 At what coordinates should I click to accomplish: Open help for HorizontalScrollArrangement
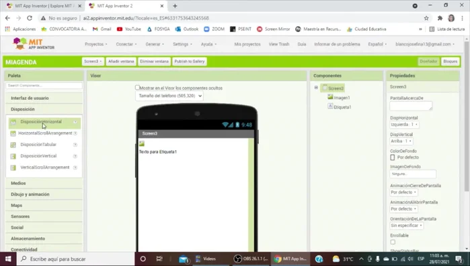pyautogui.click(x=75, y=133)
